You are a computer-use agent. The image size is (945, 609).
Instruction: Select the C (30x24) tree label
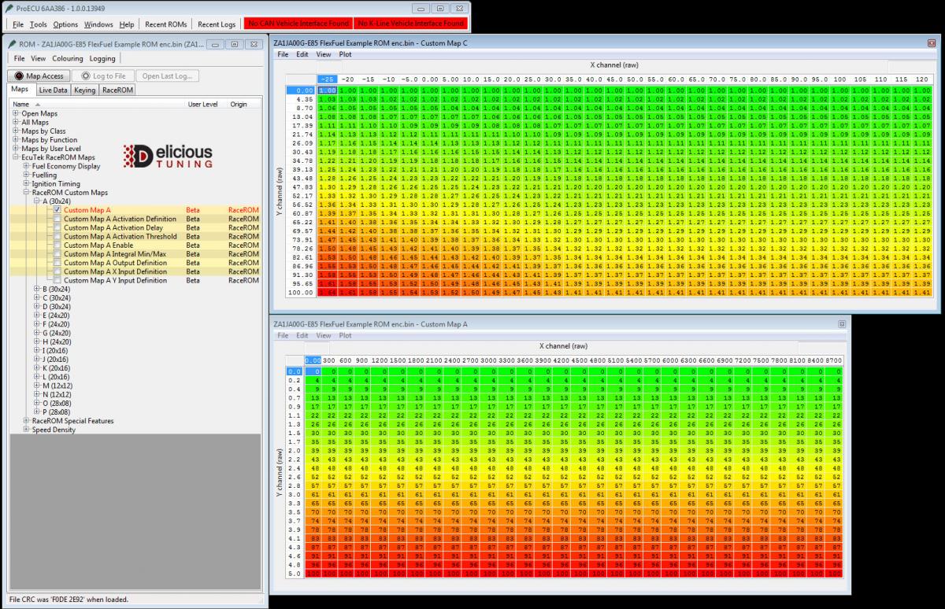57,297
